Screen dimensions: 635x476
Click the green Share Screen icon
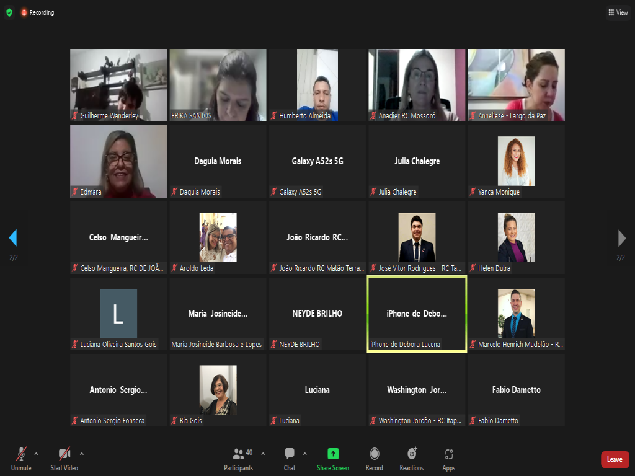333,454
